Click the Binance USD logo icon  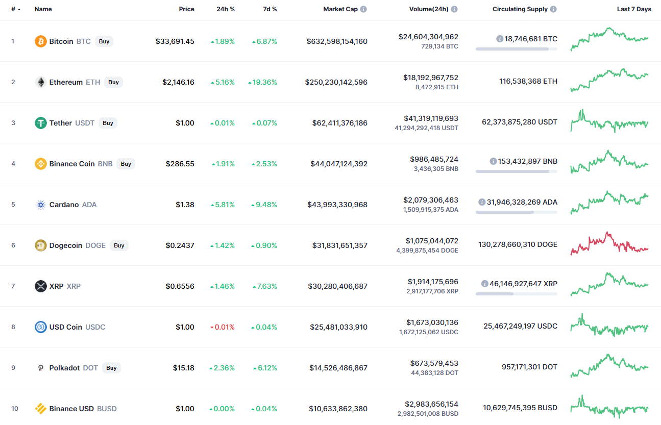coord(41,409)
